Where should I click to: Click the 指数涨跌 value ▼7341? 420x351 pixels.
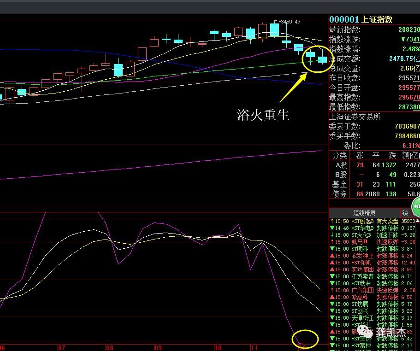point(410,39)
